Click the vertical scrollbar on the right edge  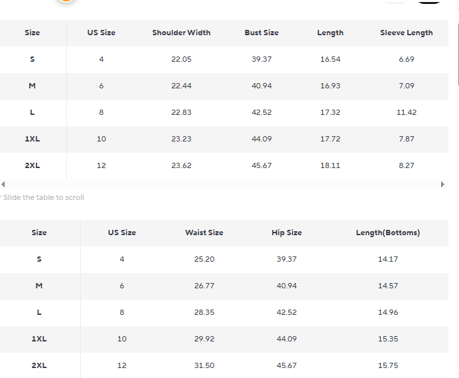point(457,53)
